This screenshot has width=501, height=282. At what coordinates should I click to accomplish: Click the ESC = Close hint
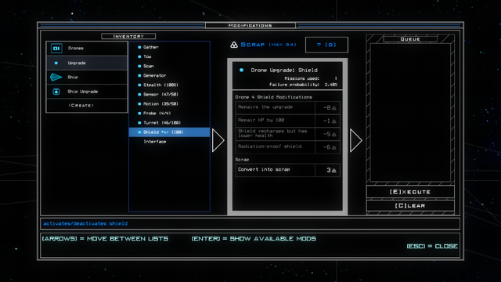(432, 246)
